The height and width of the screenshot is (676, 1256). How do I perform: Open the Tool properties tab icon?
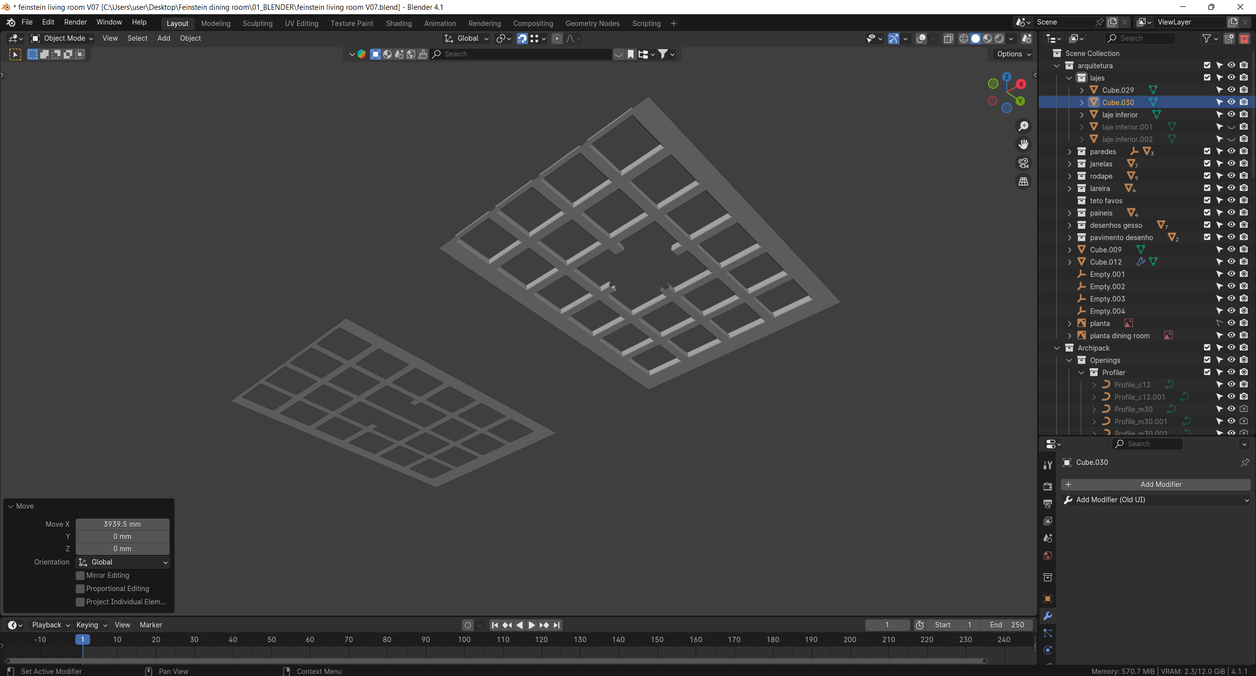[1047, 465]
